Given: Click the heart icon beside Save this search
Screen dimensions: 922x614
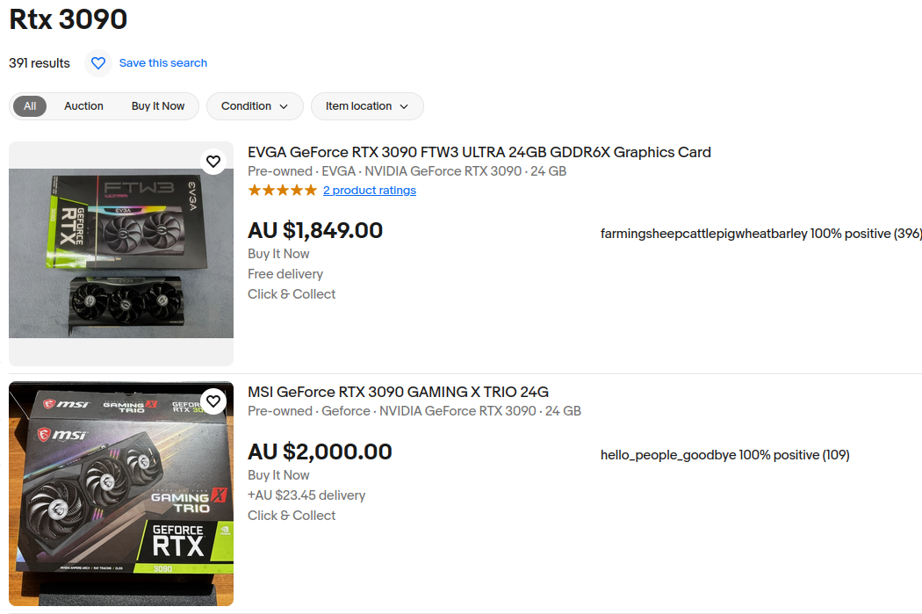Looking at the screenshot, I should coord(98,63).
